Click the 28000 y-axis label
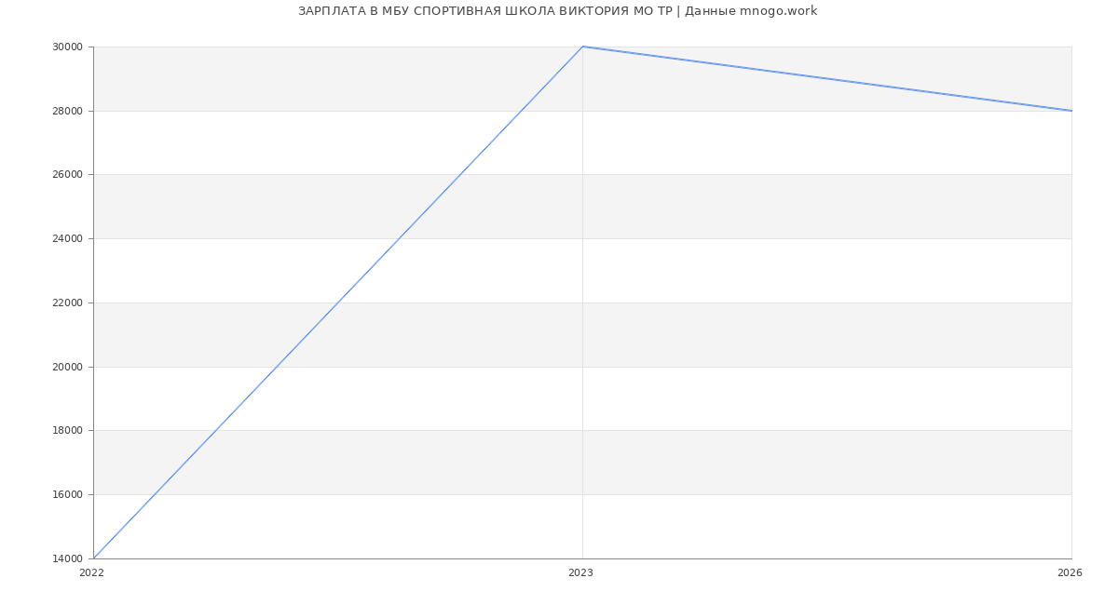 [x=68, y=111]
